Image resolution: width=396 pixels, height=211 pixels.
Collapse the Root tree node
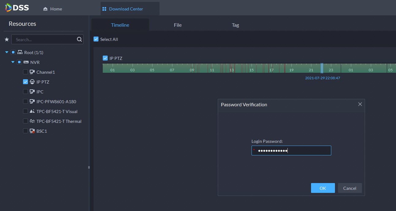coord(7,53)
